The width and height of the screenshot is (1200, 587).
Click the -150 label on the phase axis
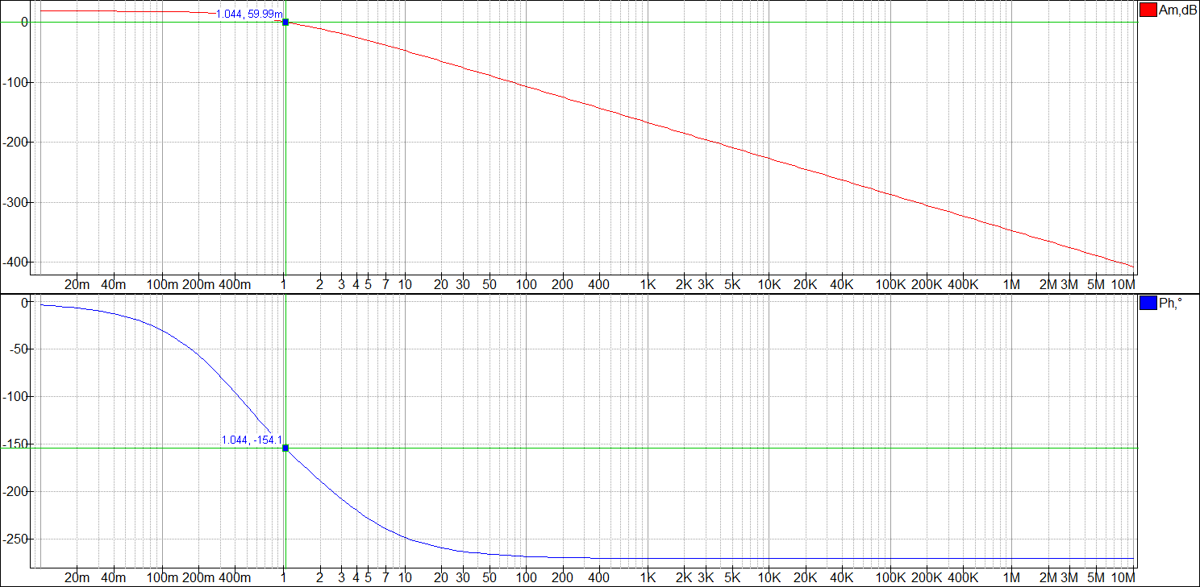pyautogui.click(x=17, y=444)
